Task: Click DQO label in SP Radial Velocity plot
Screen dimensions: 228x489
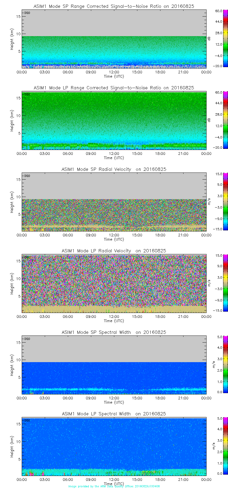Action: [x=27, y=176]
